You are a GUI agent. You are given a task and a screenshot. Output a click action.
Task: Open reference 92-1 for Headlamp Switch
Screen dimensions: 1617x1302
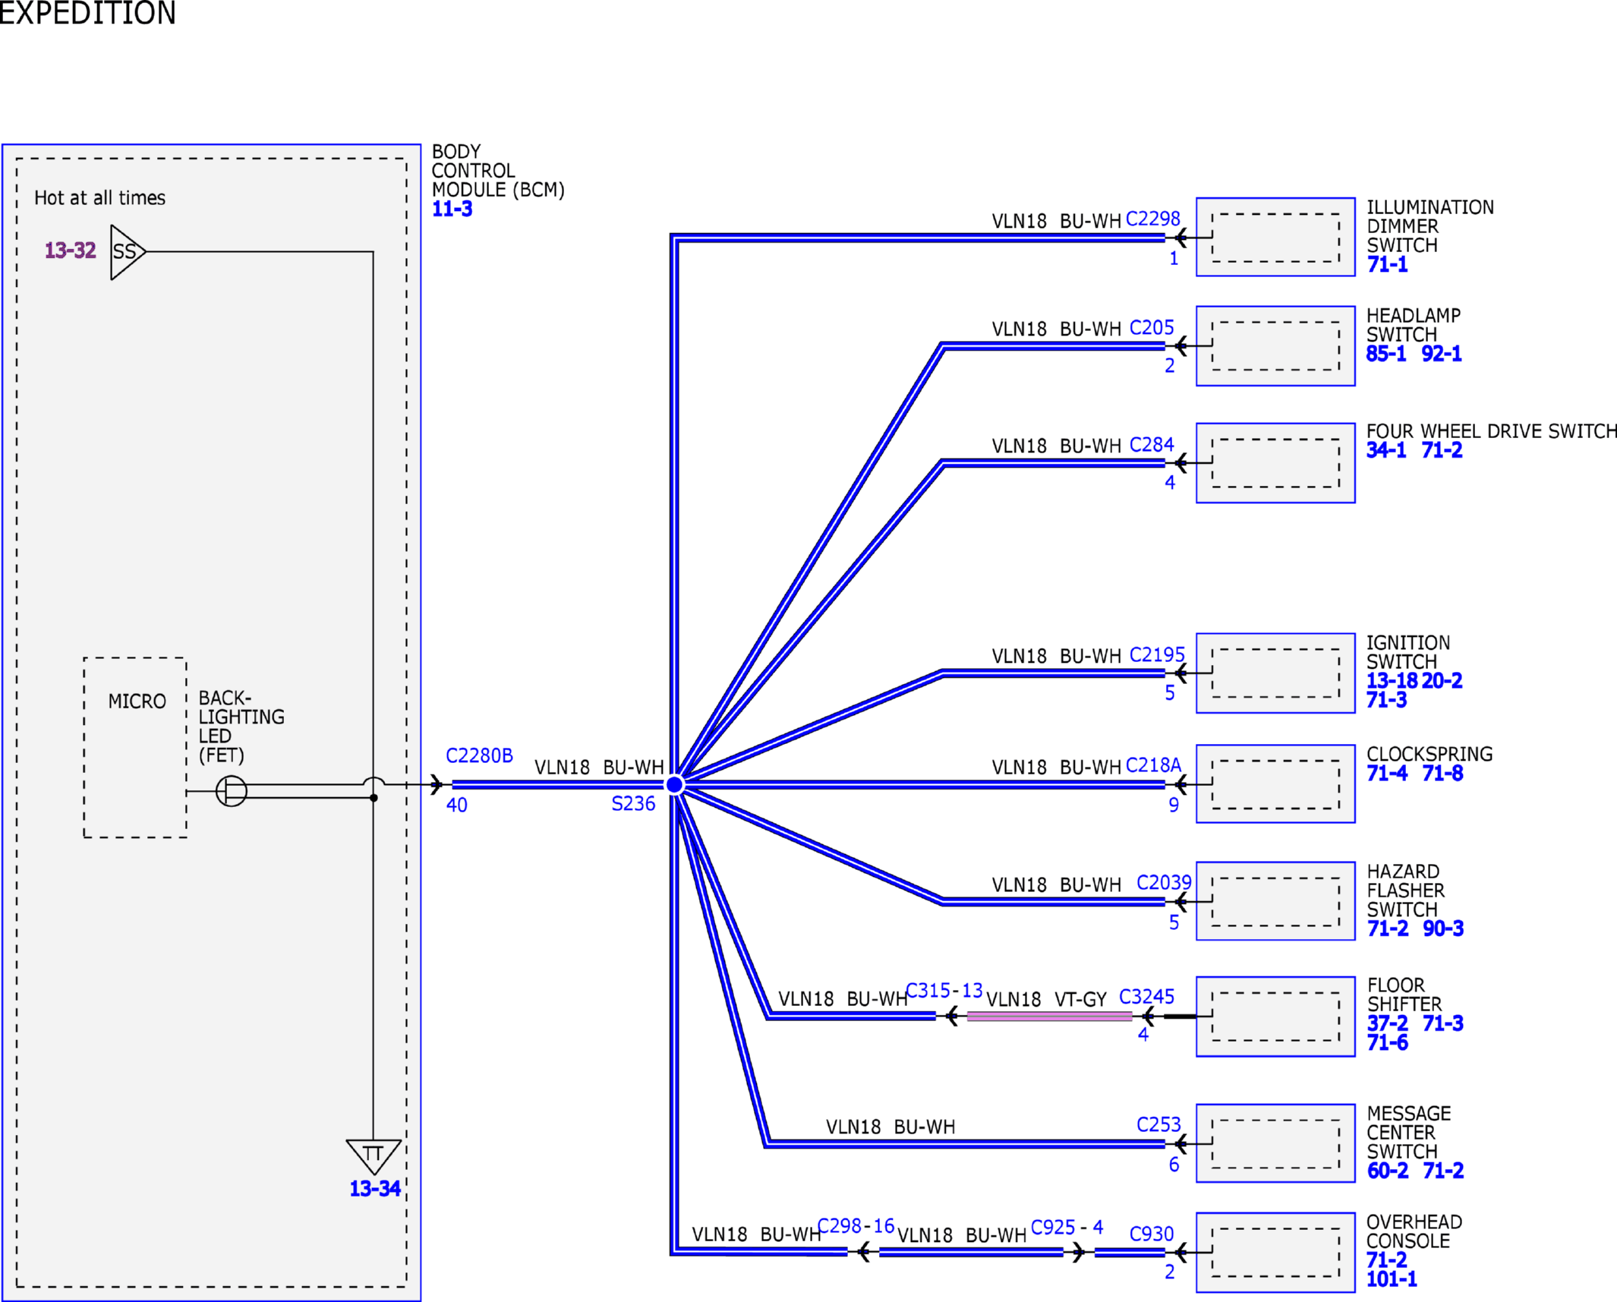(x=1442, y=354)
